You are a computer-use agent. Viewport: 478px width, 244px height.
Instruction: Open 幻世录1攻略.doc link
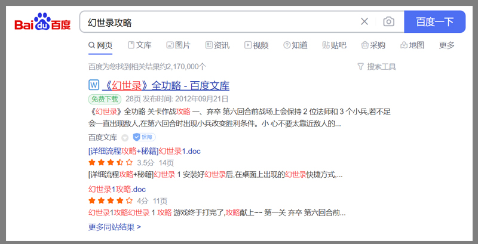click(117, 190)
